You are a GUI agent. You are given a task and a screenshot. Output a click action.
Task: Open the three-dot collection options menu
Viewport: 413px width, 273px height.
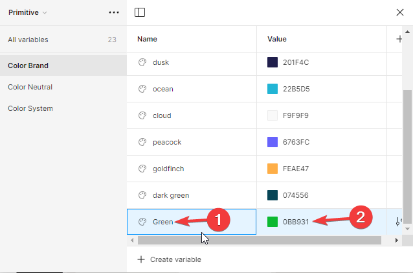(114, 12)
